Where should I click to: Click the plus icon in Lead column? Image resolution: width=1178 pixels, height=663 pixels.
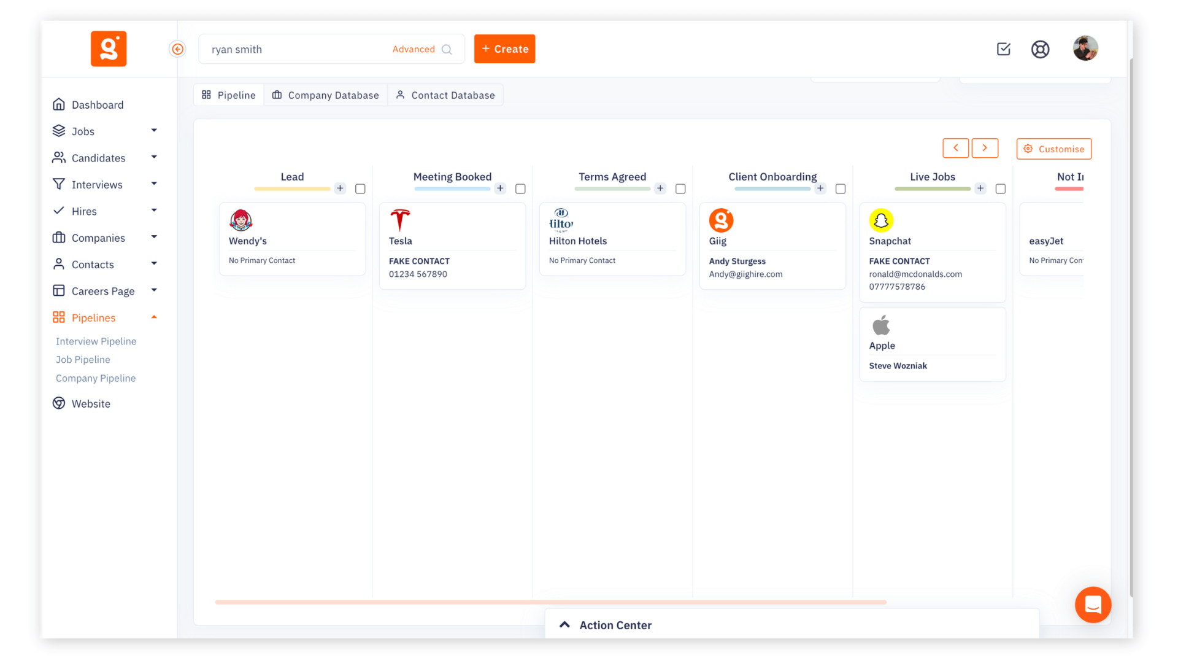(340, 188)
